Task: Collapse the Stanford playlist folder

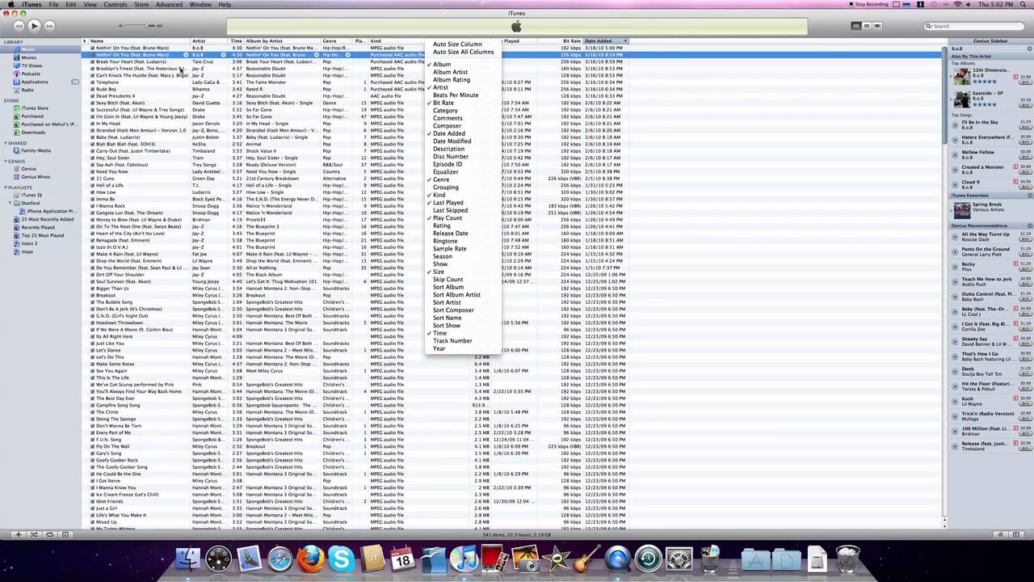Action: pos(11,203)
